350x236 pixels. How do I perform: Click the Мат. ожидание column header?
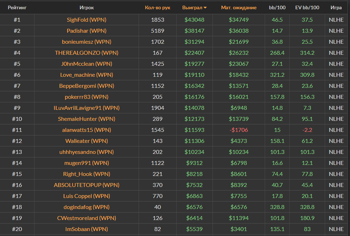click(238, 7)
